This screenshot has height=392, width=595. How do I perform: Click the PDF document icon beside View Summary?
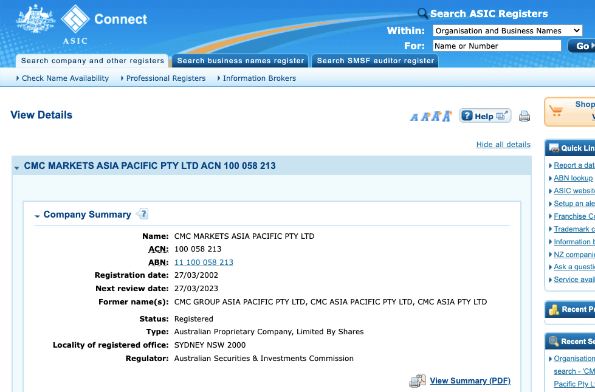click(418, 380)
